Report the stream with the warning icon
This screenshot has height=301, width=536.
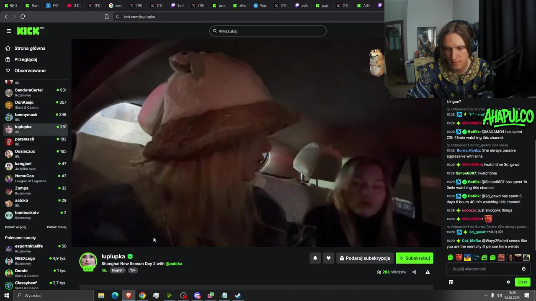428,272
